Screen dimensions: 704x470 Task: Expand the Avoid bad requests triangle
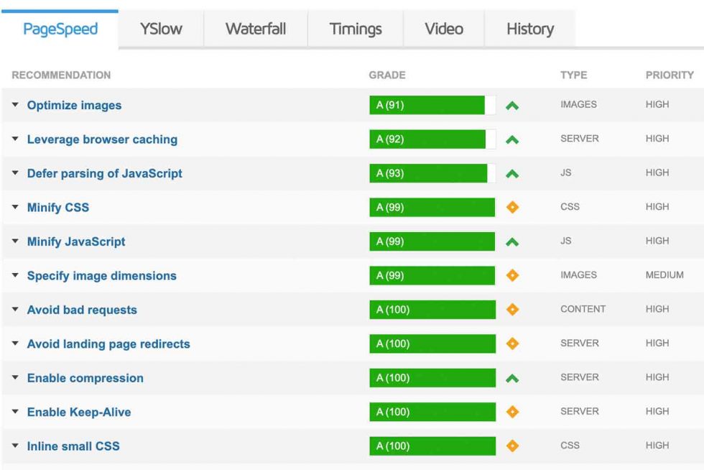coord(15,310)
